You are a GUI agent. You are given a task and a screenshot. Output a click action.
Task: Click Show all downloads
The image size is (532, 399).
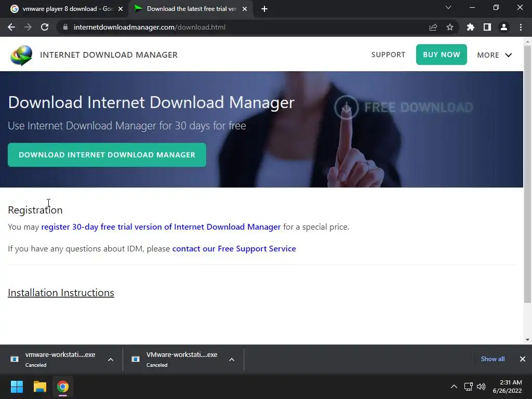(493, 359)
